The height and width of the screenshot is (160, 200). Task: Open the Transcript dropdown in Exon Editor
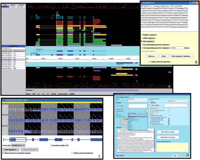pos(18,145)
